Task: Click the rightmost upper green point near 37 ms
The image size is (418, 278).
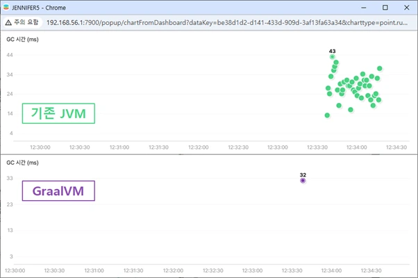Action: [380, 69]
